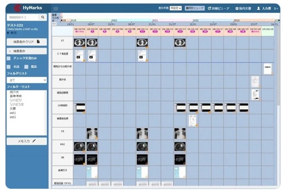Open the in-hospital documents icon button

pos(243,8)
